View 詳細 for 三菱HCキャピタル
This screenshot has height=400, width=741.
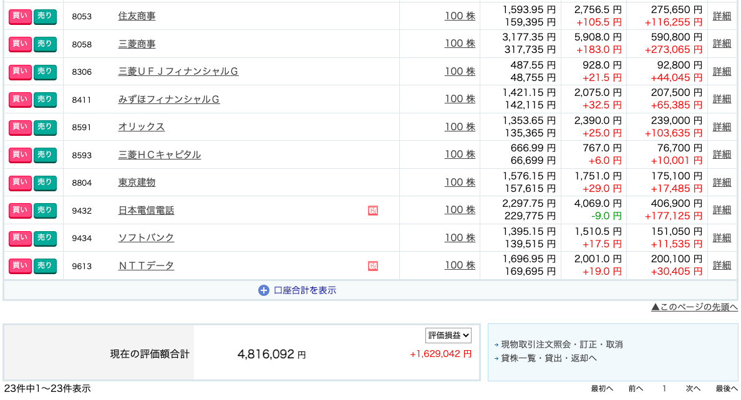tap(722, 155)
